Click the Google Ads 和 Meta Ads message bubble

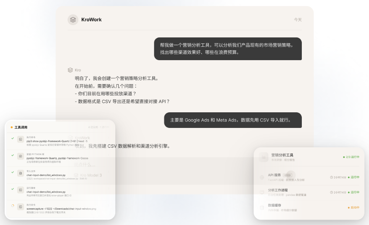pos(233,120)
